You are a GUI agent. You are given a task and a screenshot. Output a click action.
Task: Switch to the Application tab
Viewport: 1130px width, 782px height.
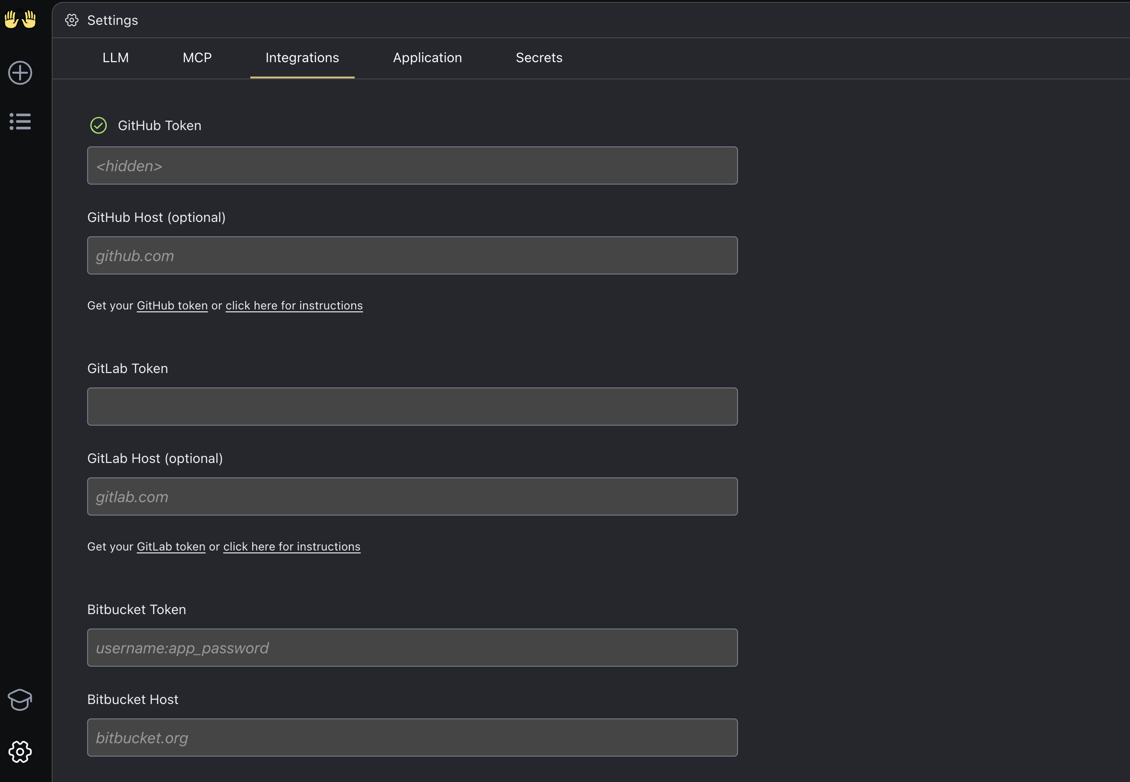click(427, 58)
